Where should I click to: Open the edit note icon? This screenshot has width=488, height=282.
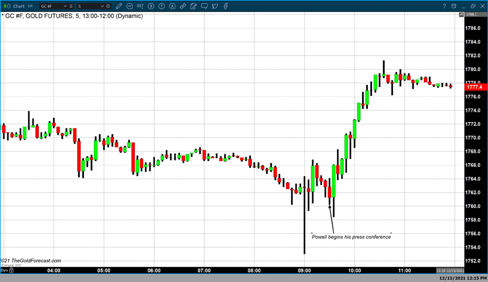tap(194, 6)
